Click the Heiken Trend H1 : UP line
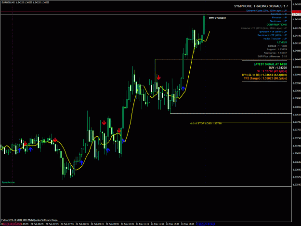This screenshot has height=226, width=301. (x=275, y=39)
